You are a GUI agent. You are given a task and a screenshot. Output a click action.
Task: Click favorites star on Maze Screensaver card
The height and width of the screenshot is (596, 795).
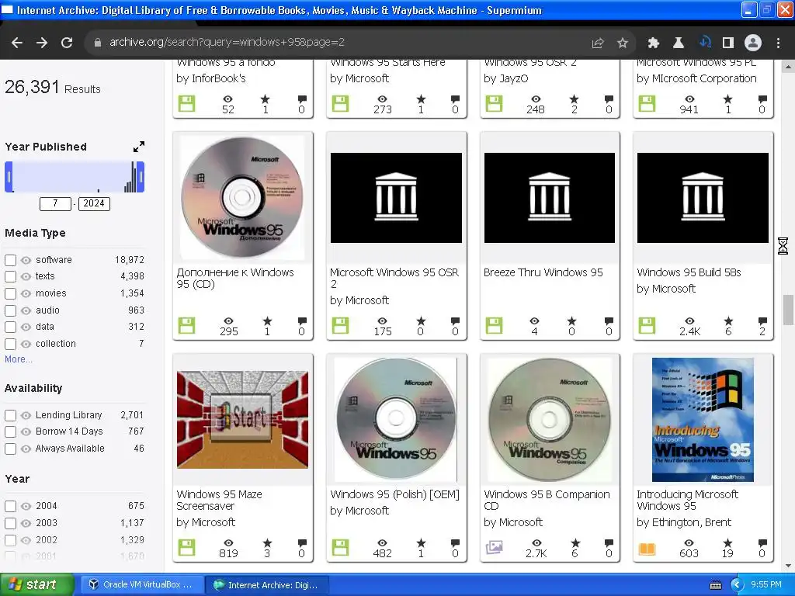[x=267, y=543]
